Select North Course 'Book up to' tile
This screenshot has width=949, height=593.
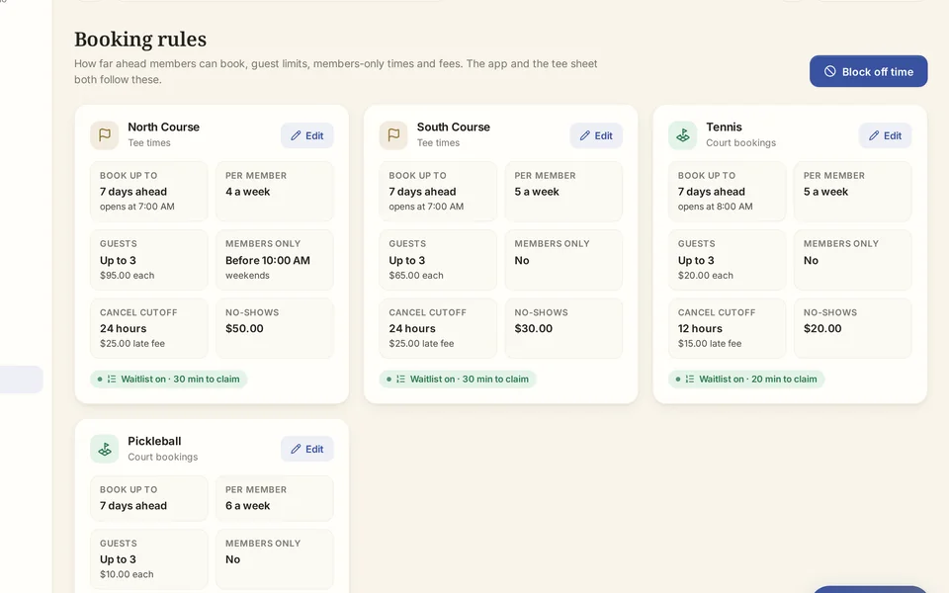pos(149,191)
